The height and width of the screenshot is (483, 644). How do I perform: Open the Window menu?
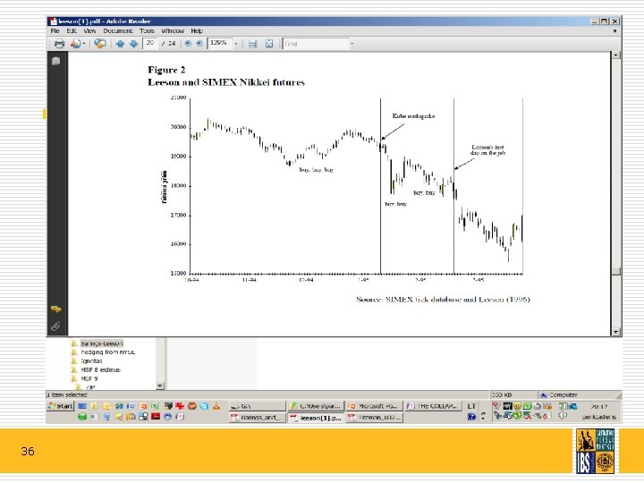[x=173, y=30]
